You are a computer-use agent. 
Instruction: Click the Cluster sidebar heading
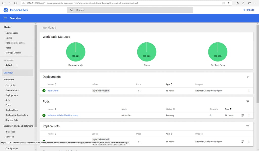pos(7,27)
